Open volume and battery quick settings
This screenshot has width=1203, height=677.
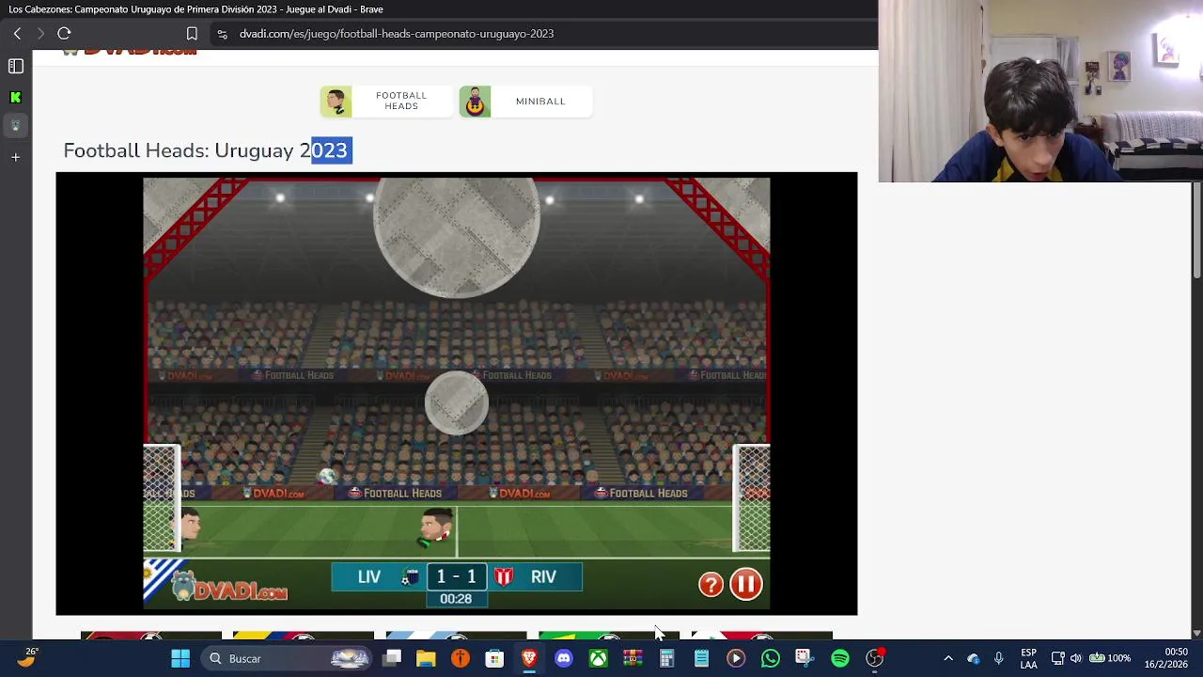click(x=1091, y=658)
